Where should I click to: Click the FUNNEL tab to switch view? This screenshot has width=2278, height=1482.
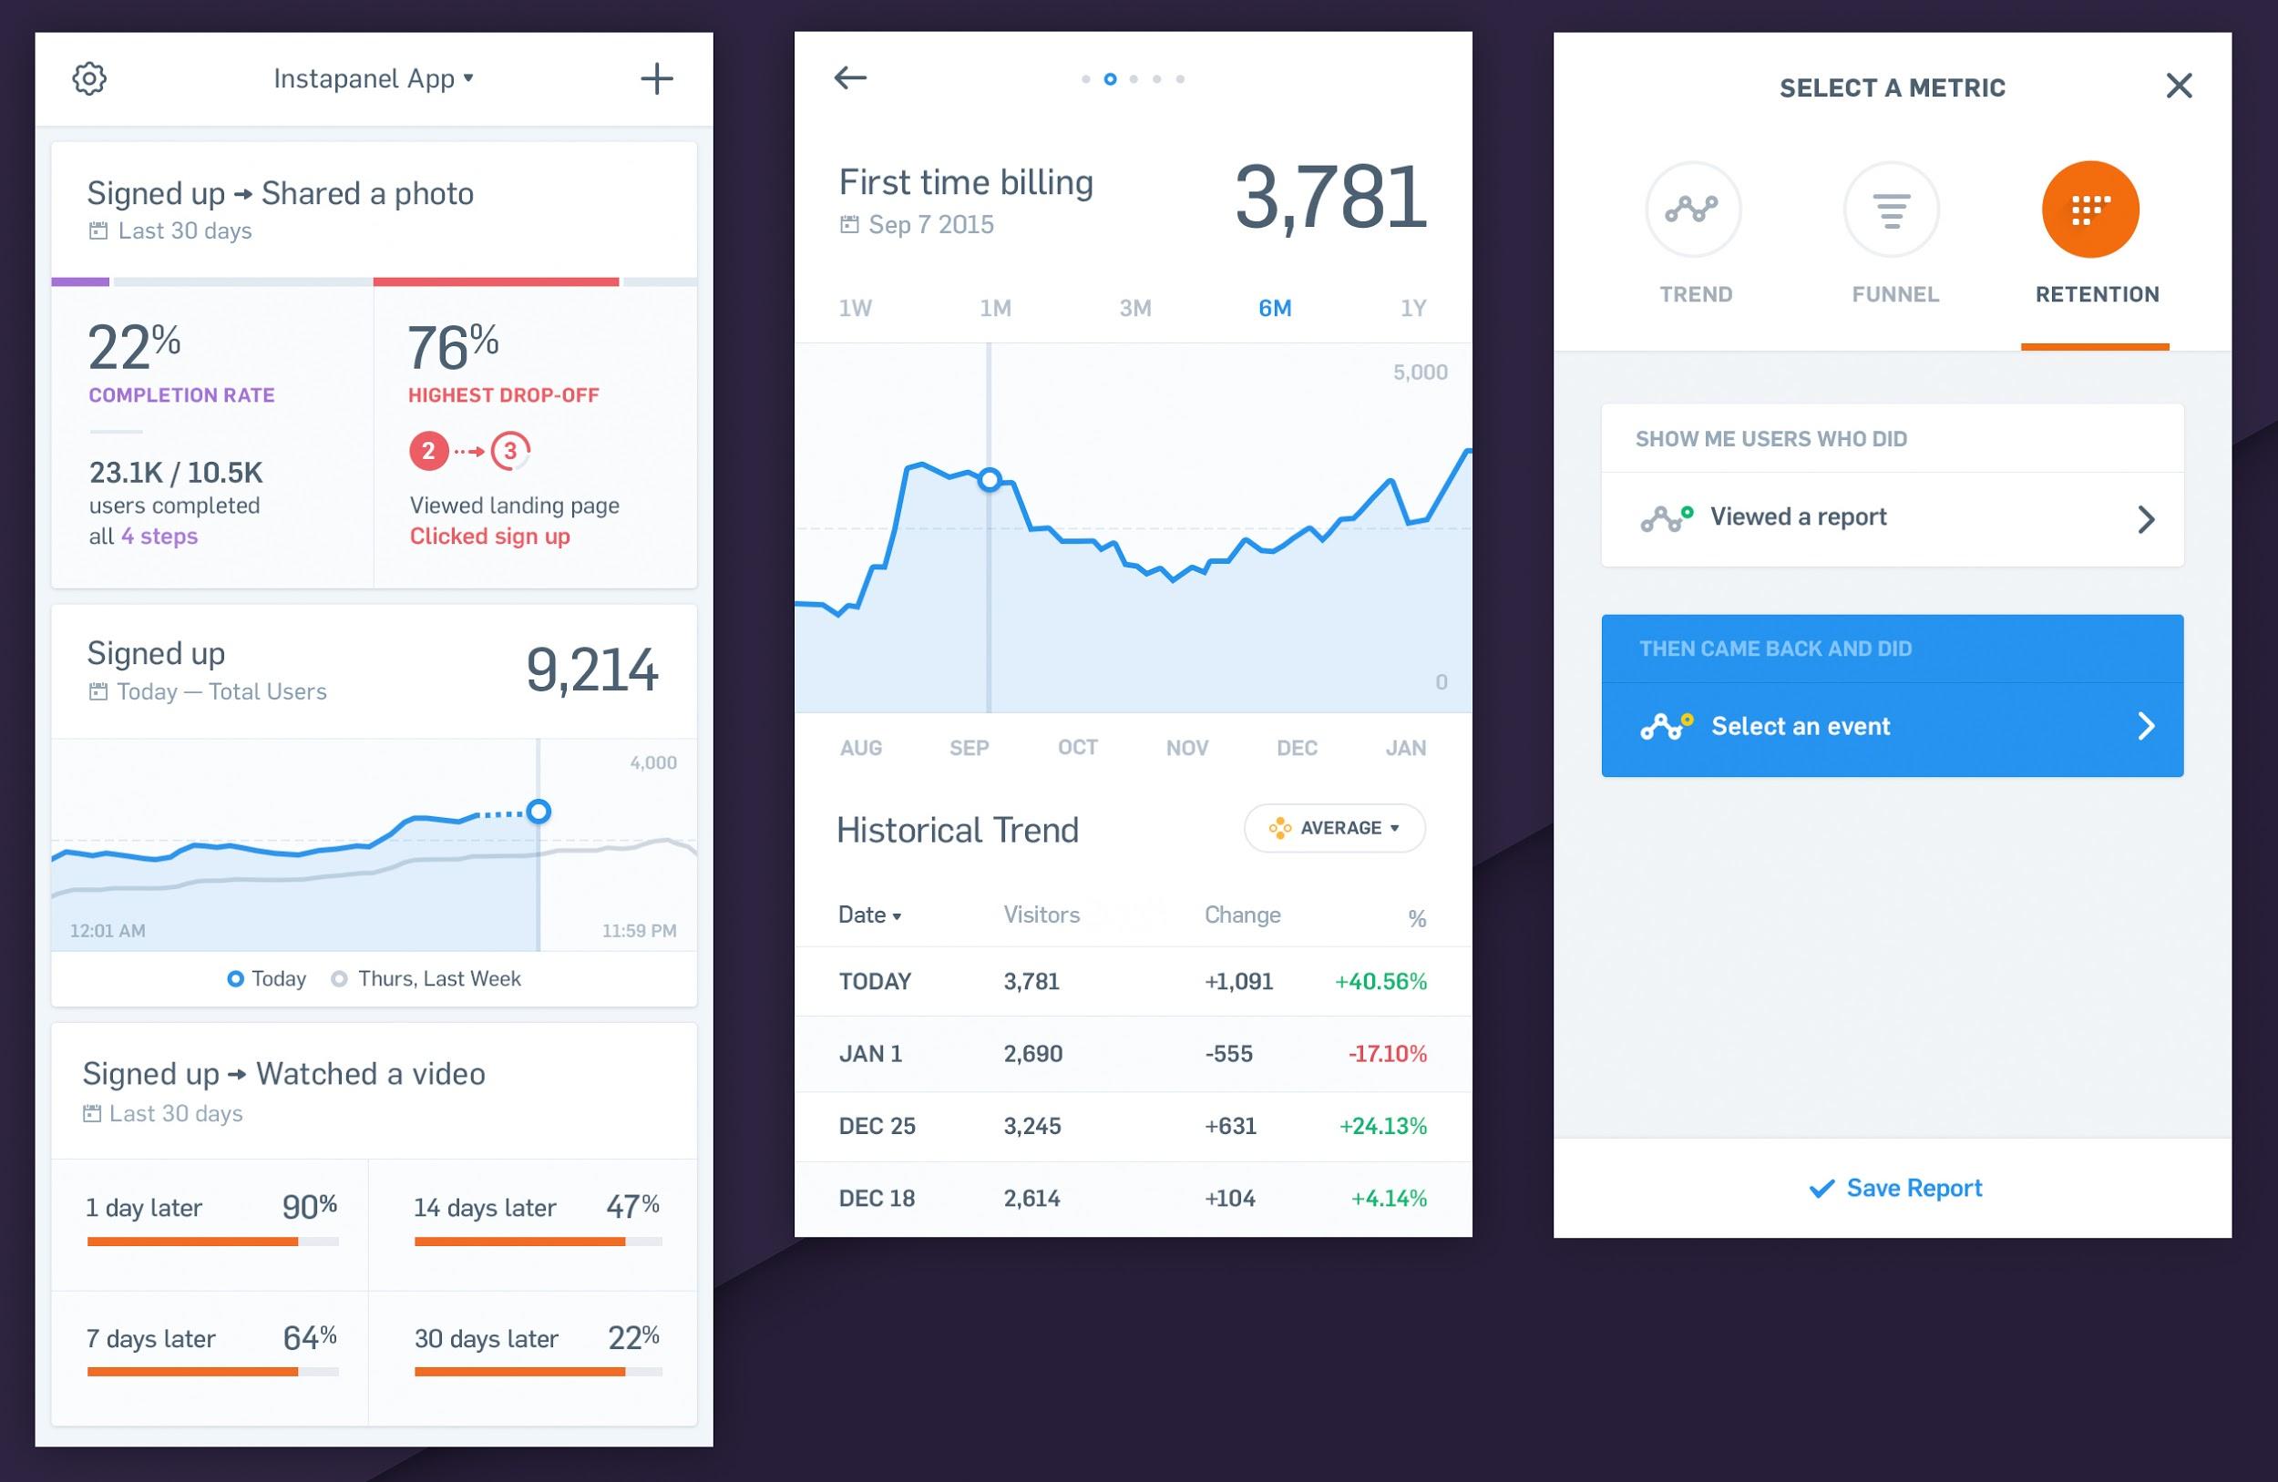pos(1893,232)
